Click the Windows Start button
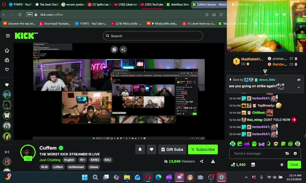The height and width of the screenshot is (183, 306). point(85,177)
